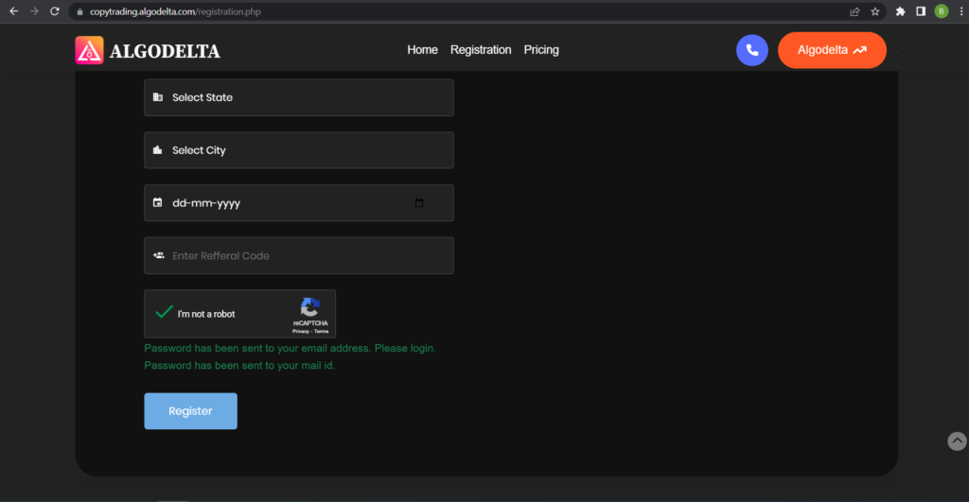
Task: Click the state building icon
Action: 158,97
